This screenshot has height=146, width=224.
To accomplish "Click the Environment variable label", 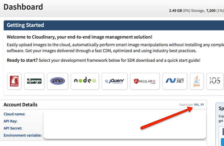I will point(23,135).
